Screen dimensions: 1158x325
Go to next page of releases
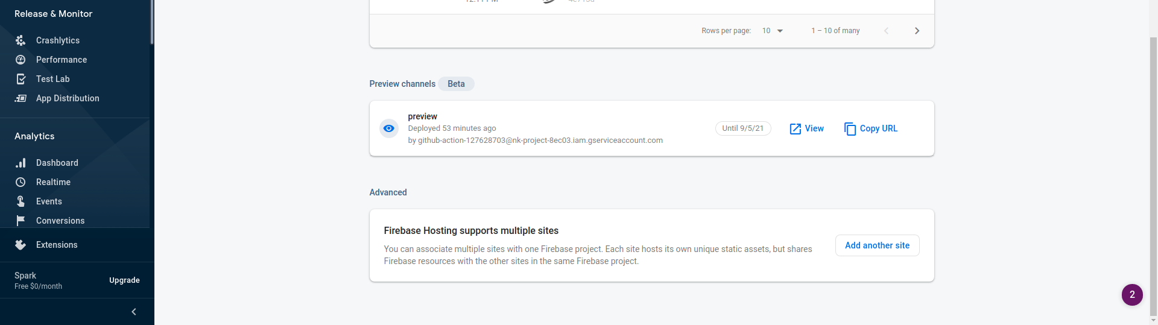click(x=917, y=31)
